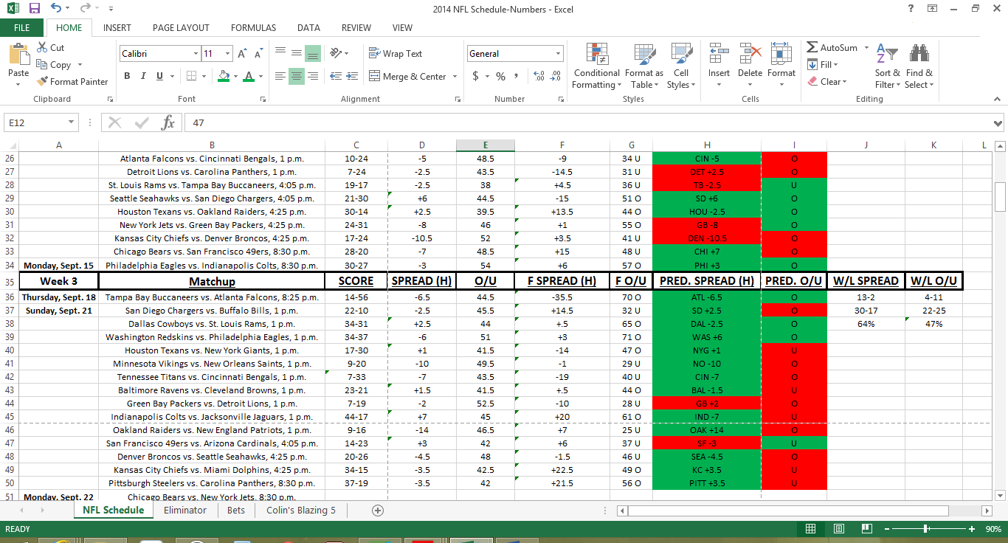This screenshot has height=543, width=1008.
Task: Switch to the Eliminator sheet tab
Action: click(184, 511)
